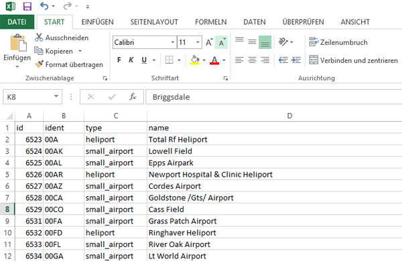Switch to the ÜBERPRÜFEN tab
The height and width of the screenshot is (261, 402).
point(303,22)
